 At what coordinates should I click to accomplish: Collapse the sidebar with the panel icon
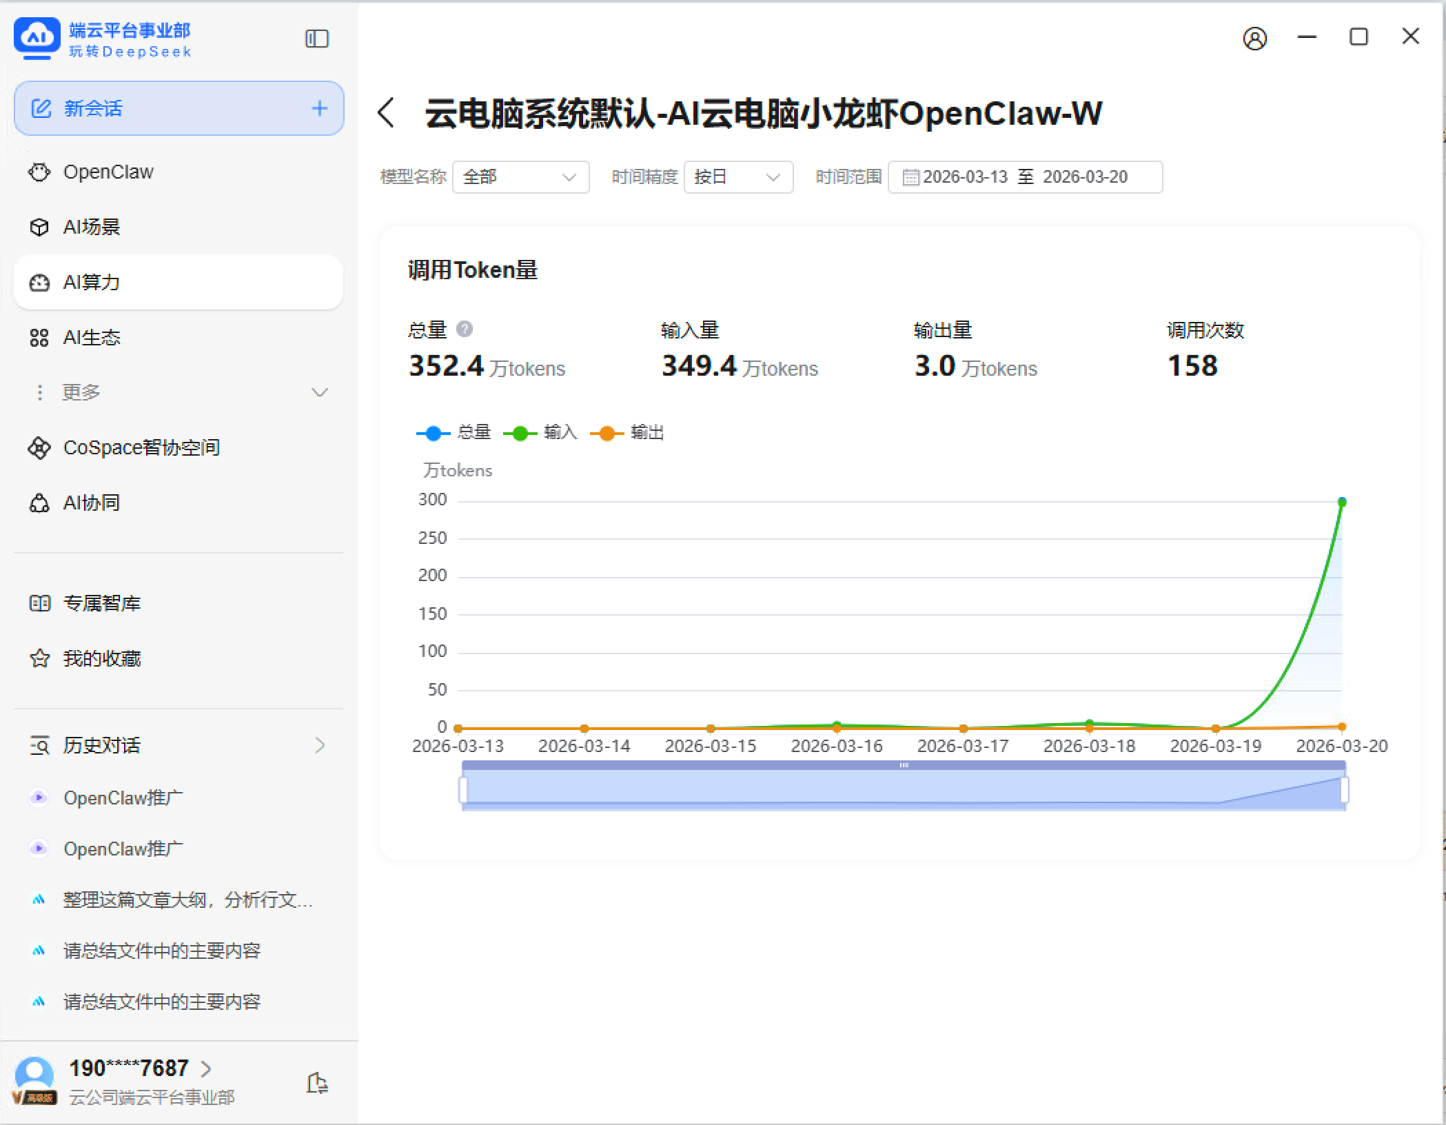coord(316,39)
